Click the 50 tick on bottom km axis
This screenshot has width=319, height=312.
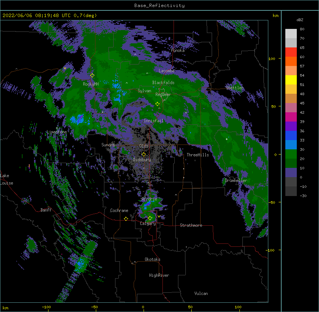(x=190, y=307)
